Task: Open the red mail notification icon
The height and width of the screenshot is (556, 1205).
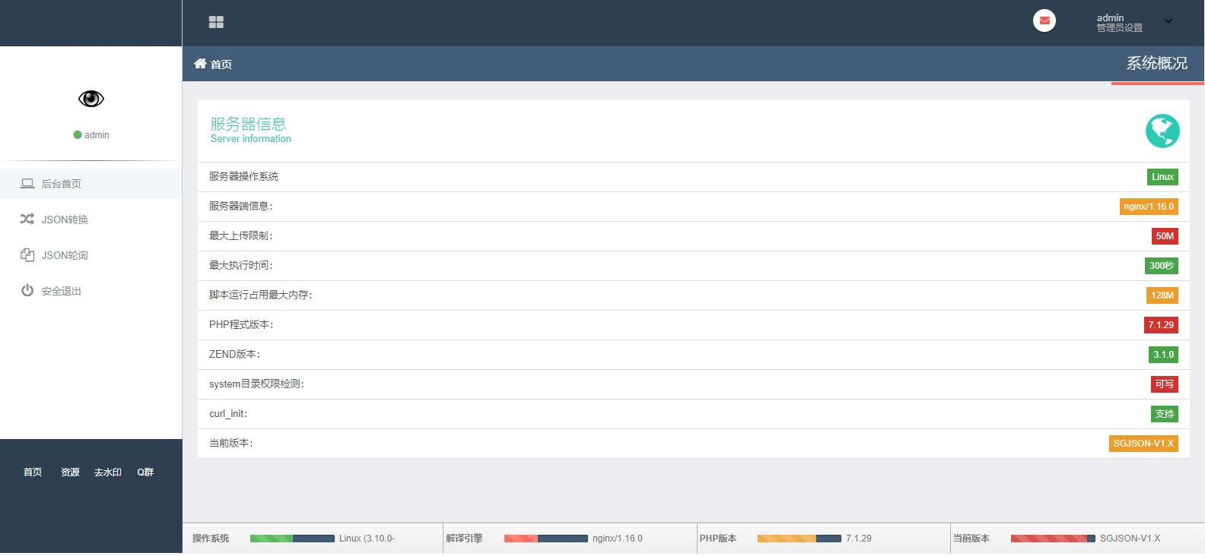Action: pos(1044,21)
